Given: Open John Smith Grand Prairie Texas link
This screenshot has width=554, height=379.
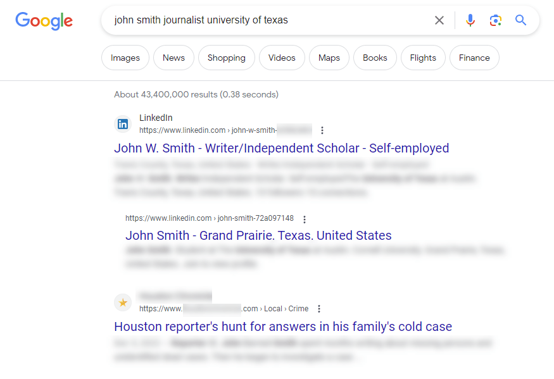Looking at the screenshot, I should [x=258, y=235].
